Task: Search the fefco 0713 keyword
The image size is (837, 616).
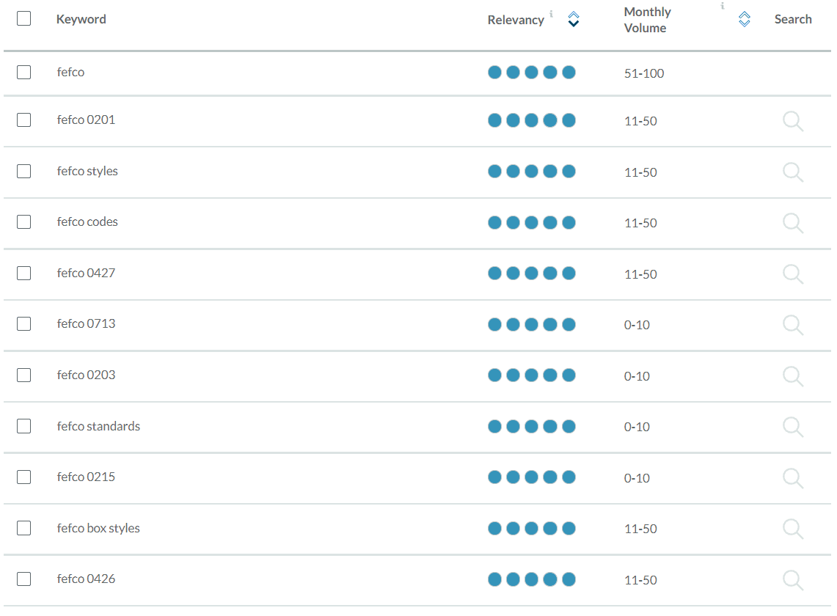Action: click(792, 325)
